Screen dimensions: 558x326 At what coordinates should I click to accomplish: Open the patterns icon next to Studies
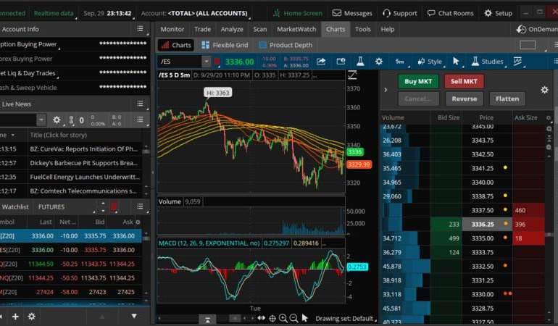pos(518,62)
